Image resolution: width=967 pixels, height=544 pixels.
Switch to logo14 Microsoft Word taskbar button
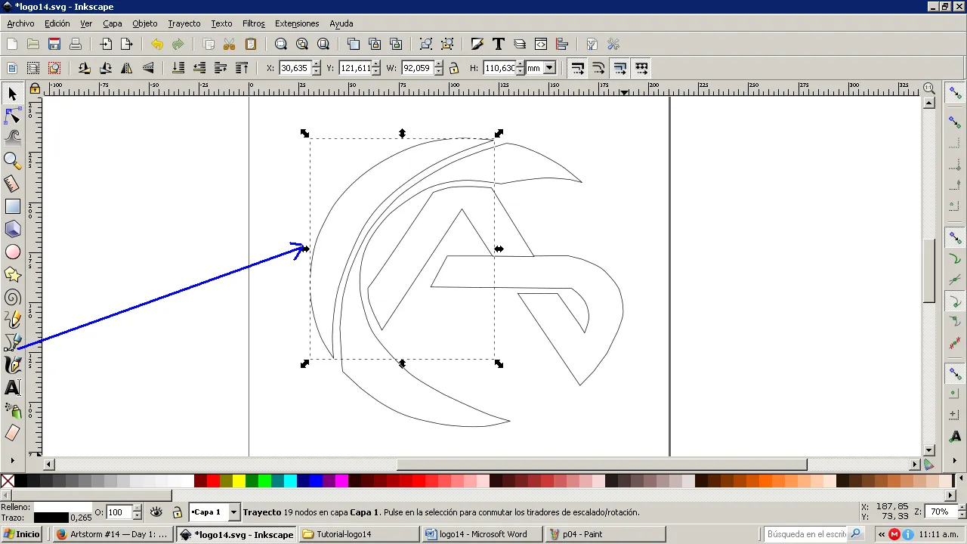[482, 534]
